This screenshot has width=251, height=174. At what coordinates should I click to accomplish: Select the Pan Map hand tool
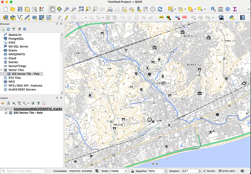pyautogui.click(x=52, y=9)
